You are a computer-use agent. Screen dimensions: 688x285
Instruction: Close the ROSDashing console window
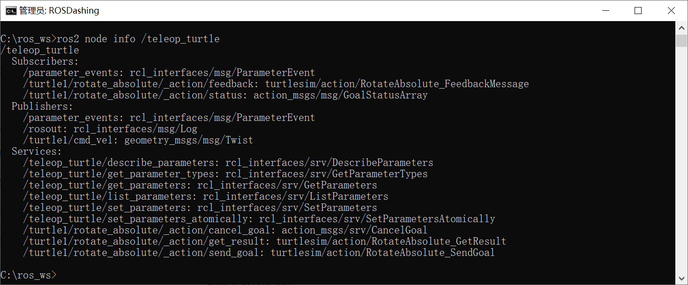point(671,10)
